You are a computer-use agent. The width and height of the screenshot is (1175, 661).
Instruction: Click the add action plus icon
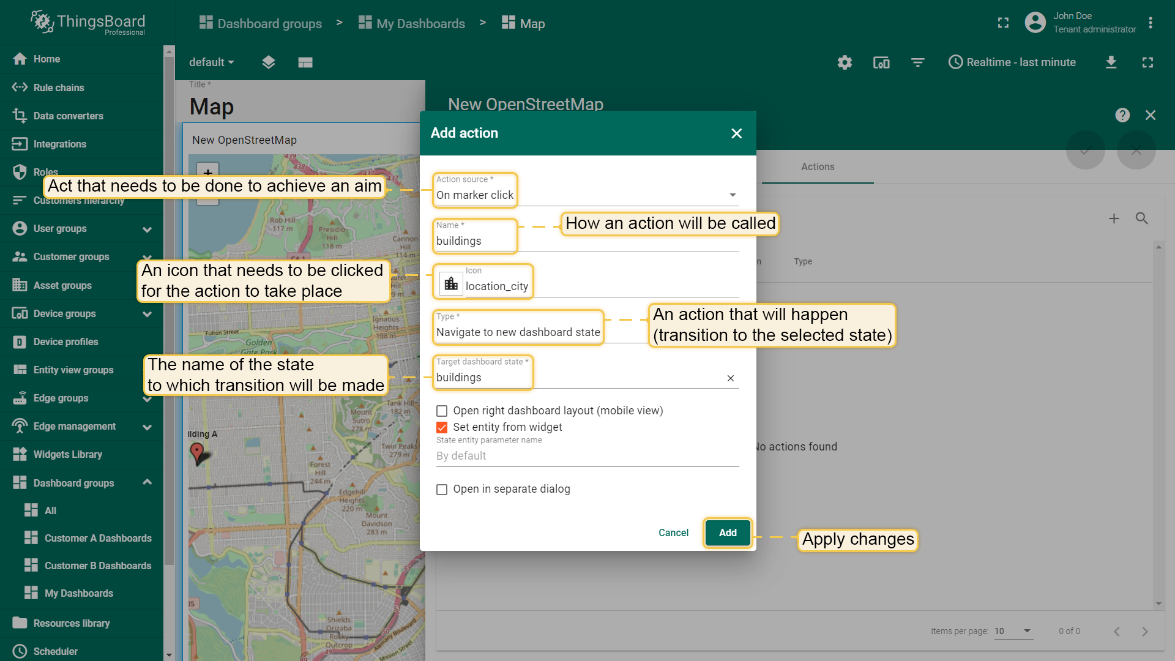(1114, 218)
